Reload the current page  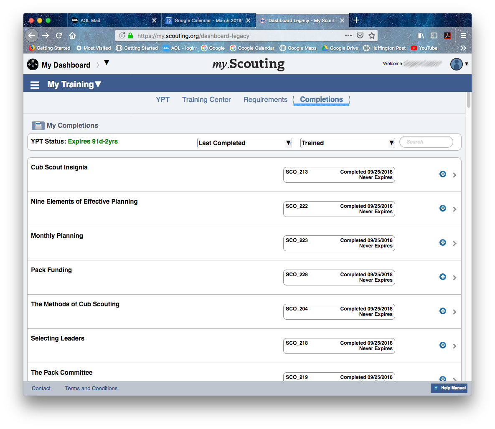point(59,35)
